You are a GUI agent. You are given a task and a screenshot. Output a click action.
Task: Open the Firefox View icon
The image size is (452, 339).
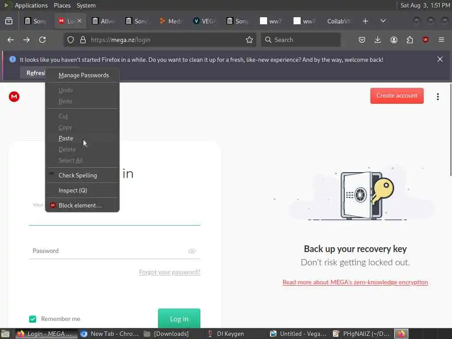click(x=9, y=21)
